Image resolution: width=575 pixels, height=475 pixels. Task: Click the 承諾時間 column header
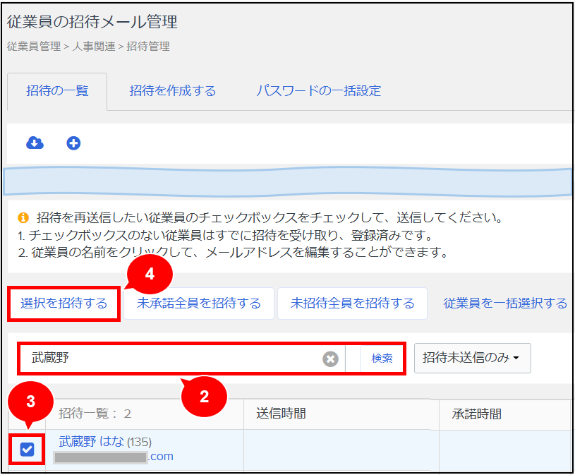coord(476,414)
